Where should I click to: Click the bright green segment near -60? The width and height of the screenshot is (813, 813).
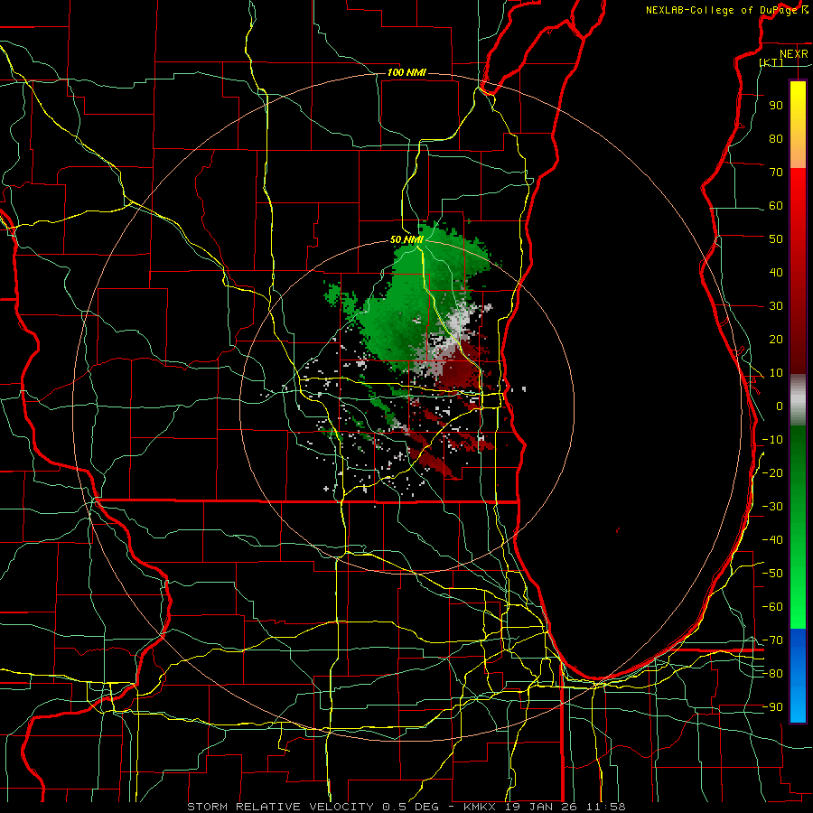[x=798, y=607]
